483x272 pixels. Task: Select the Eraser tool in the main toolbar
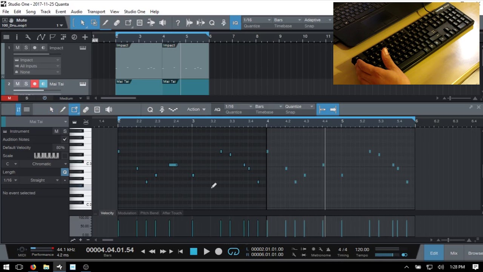(117, 23)
